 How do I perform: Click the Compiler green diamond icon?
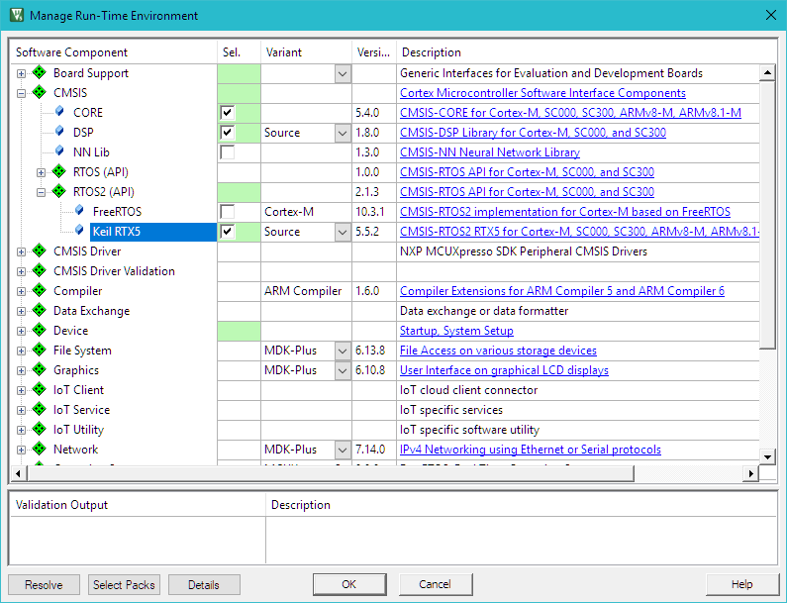point(40,291)
